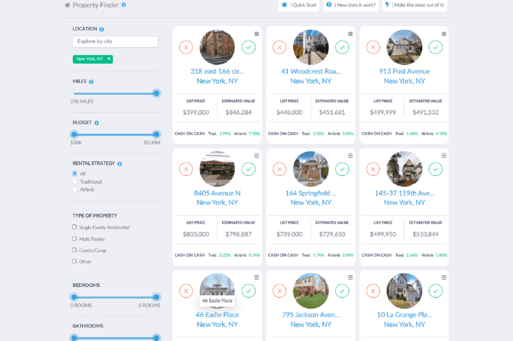
Task: Open the Quick Start guide
Action: point(300,5)
